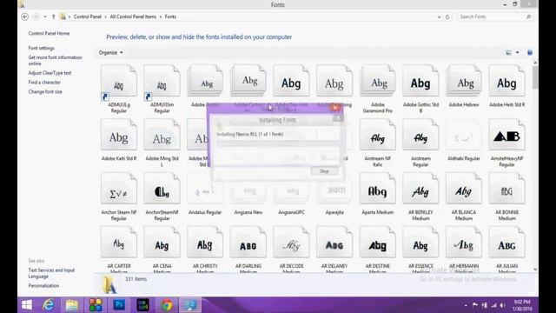This screenshot has height=313, width=556.
Task: Launch Google Chrome from the taskbar
Action: (x=167, y=305)
